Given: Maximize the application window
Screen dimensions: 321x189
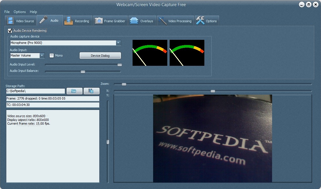Looking at the screenshot, I should coord(309,5).
